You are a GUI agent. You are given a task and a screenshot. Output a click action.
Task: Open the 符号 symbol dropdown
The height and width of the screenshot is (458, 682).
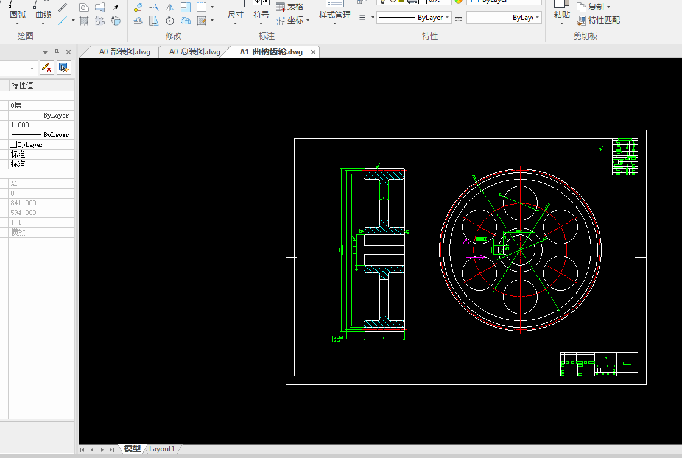(261, 24)
